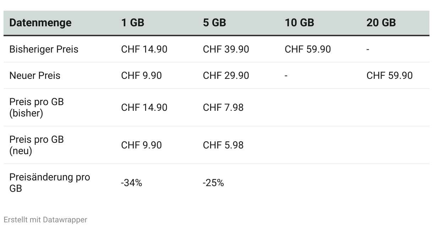The width and height of the screenshot is (433, 228).
Task: Click the CHF 7.98 per-GB cell
Action: [x=223, y=107]
